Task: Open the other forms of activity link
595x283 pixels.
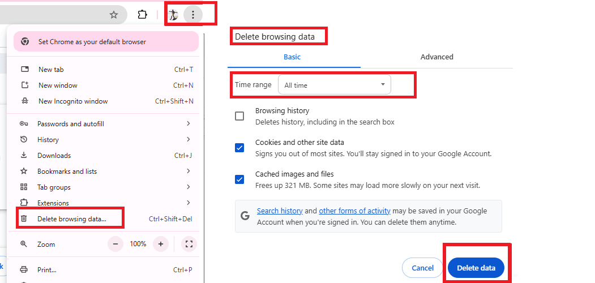Action: 354,211
